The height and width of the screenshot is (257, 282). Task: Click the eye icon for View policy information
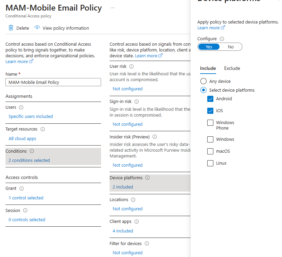(37, 28)
